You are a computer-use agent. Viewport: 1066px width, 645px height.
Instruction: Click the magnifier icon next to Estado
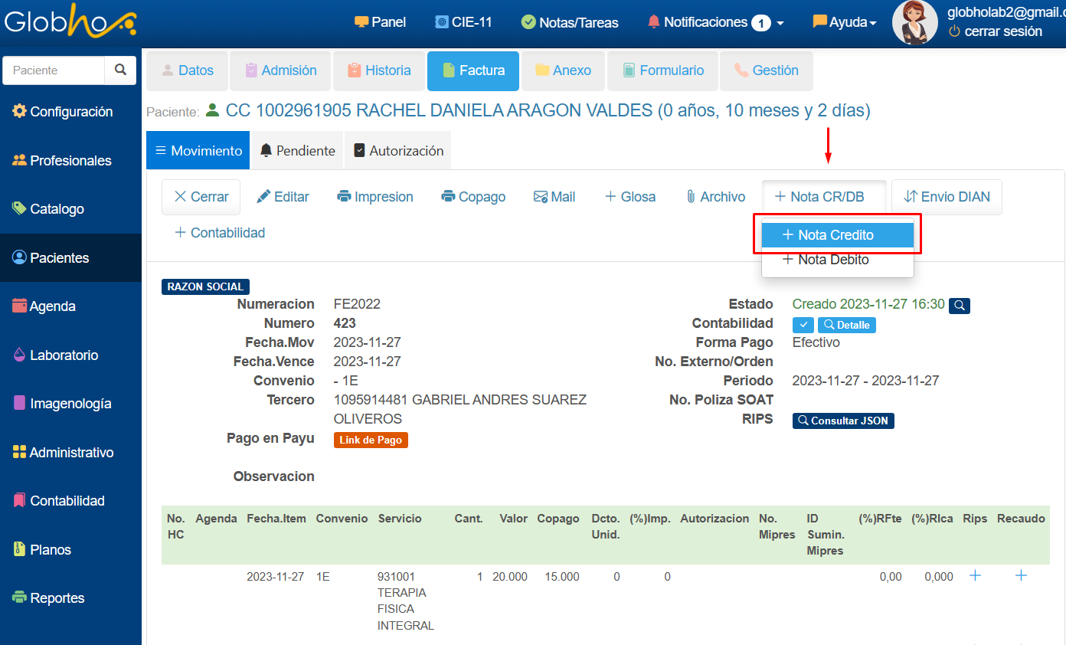(960, 306)
